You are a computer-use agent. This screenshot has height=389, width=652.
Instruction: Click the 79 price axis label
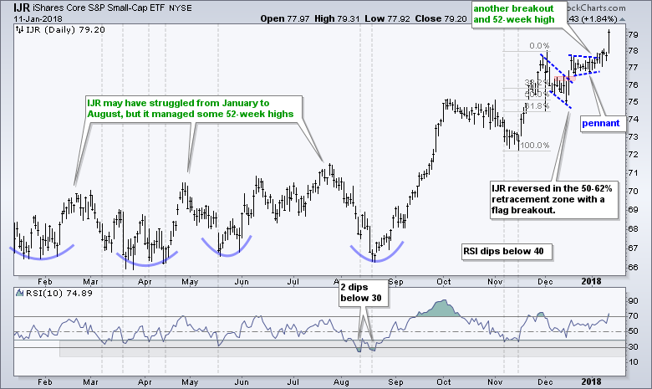pos(633,34)
